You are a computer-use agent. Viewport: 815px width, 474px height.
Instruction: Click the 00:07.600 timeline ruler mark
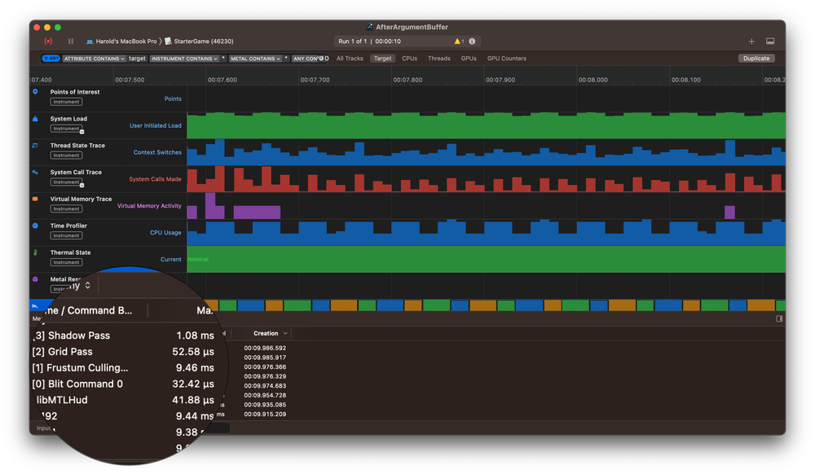(x=222, y=80)
